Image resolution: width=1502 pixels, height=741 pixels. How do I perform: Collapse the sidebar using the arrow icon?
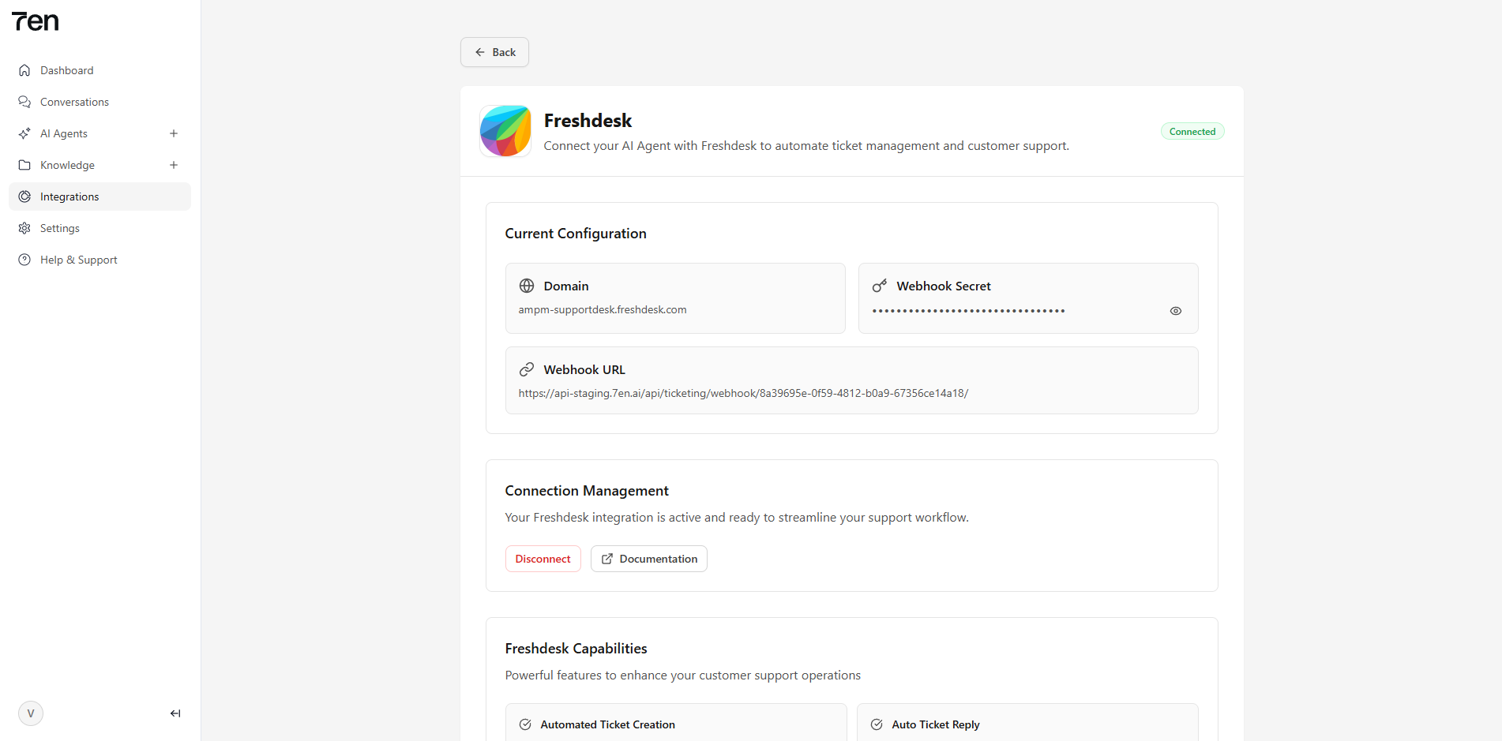pos(175,713)
